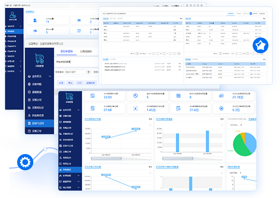Switch to the second tab beside 进行中招标
The width and height of the screenshot is (280, 198).
click(x=86, y=51)
